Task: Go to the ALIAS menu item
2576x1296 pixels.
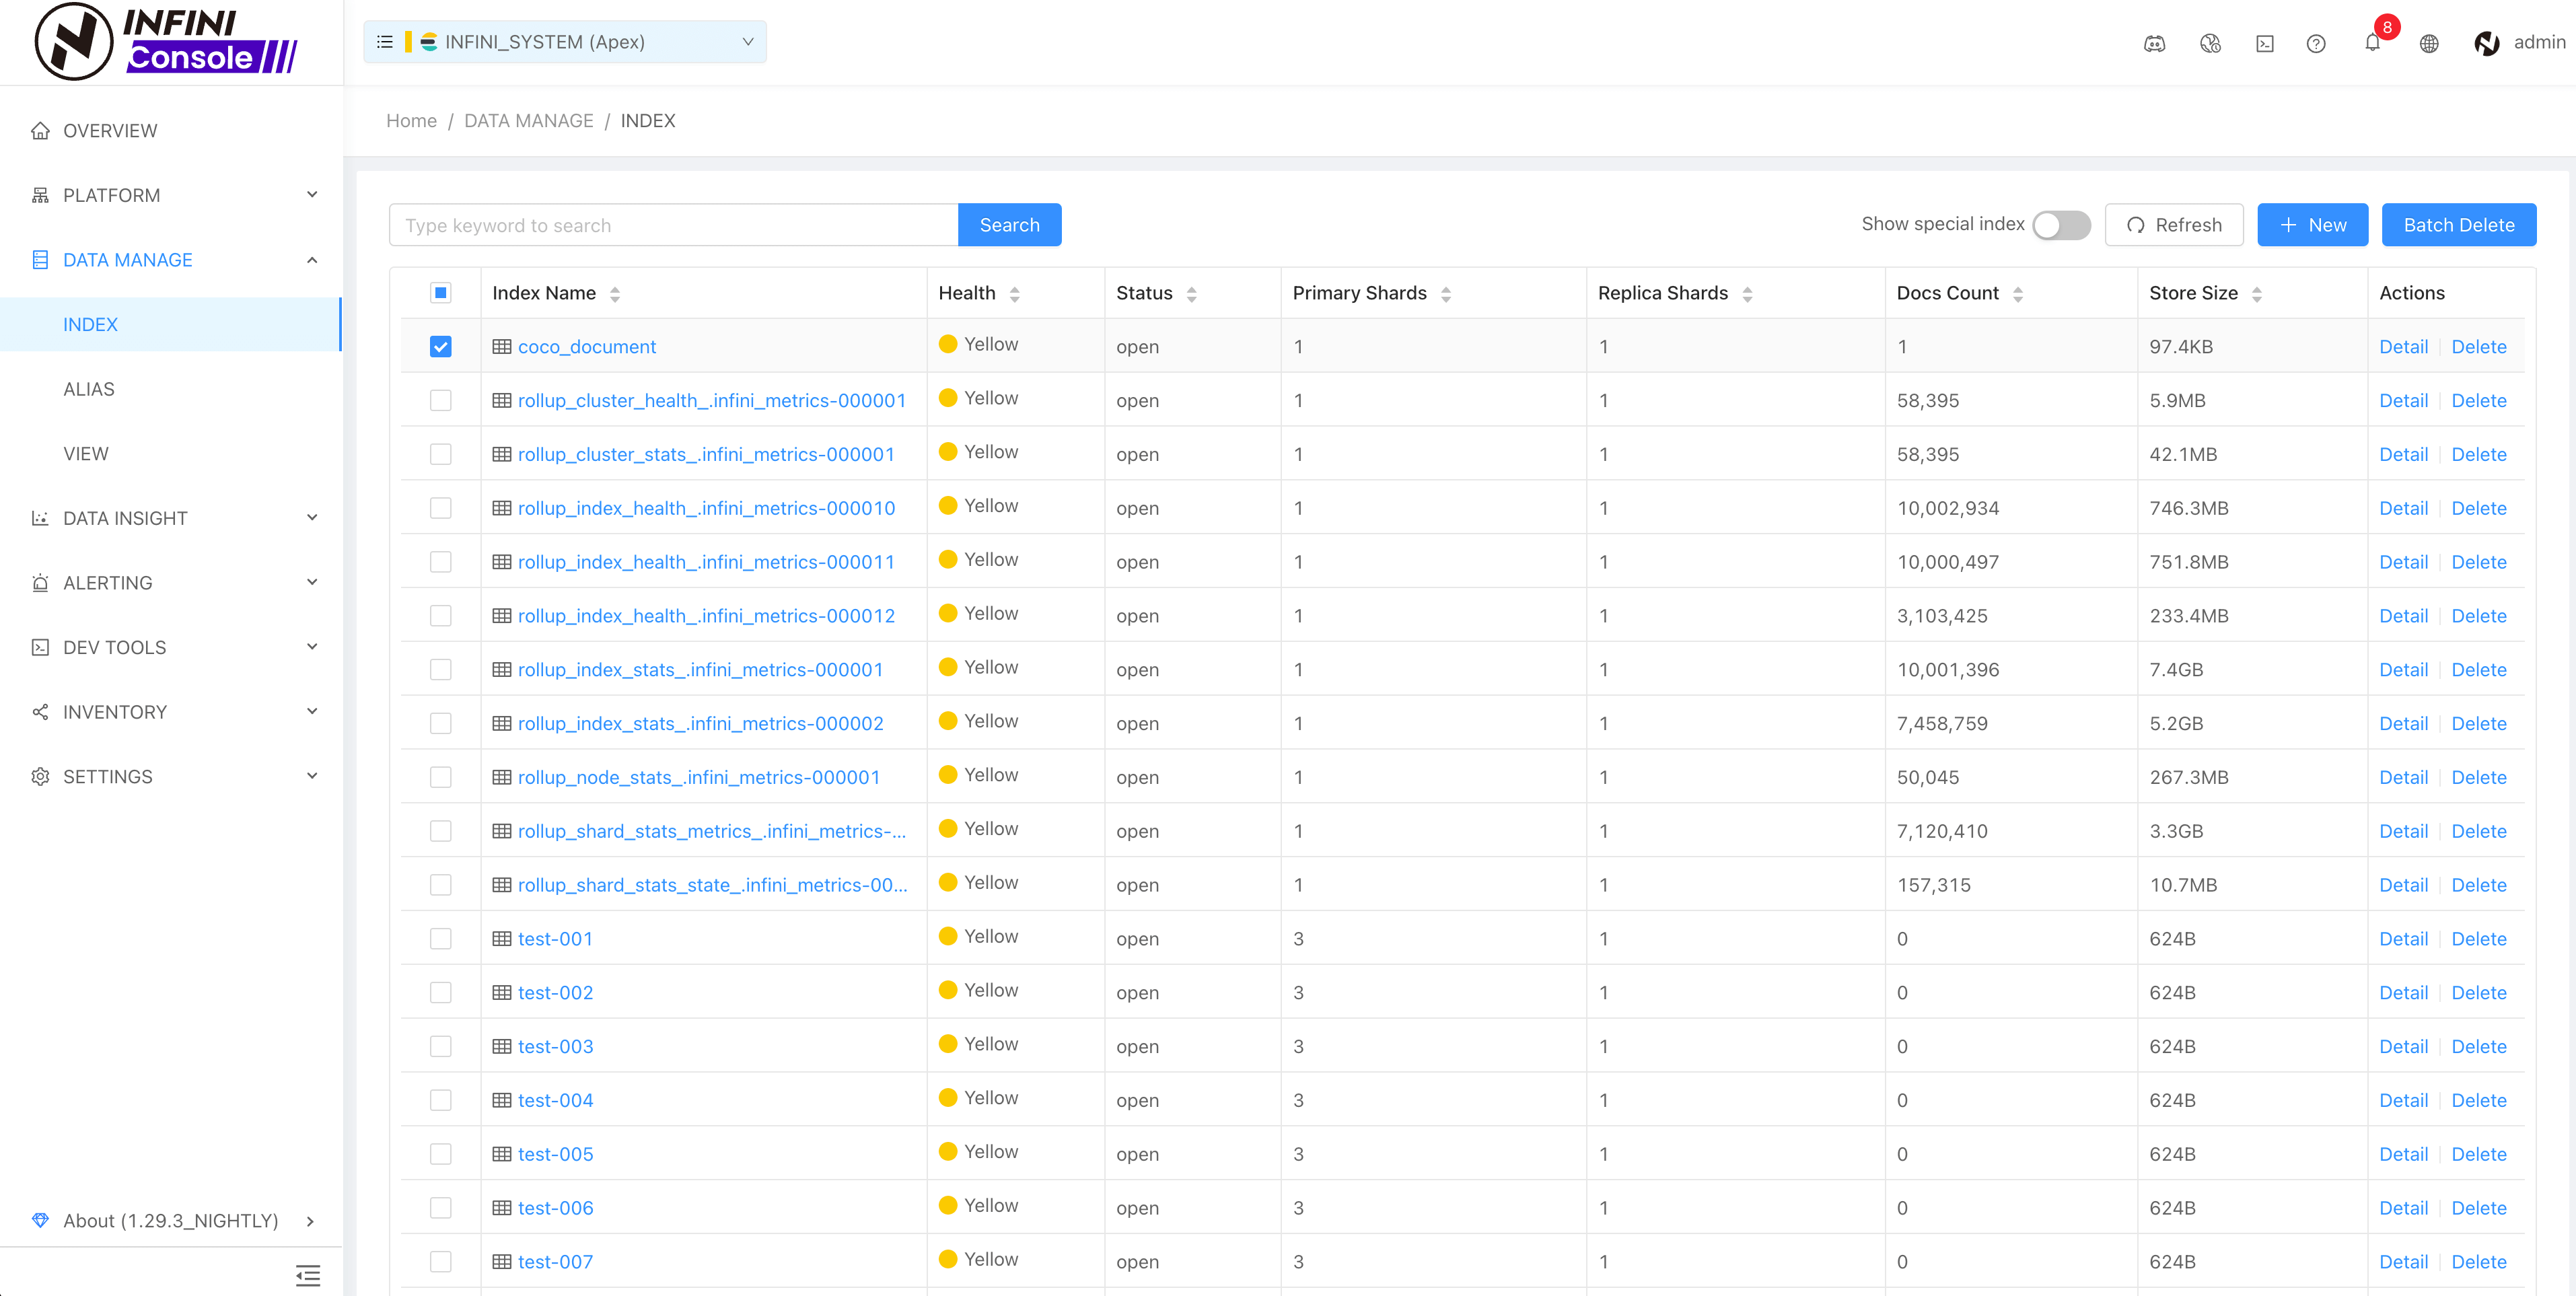Action: coord(89,389)
